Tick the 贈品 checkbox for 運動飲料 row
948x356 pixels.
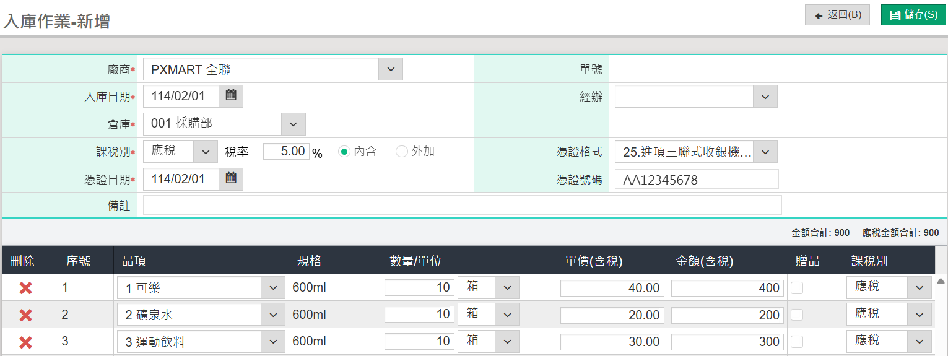[797, 342]
